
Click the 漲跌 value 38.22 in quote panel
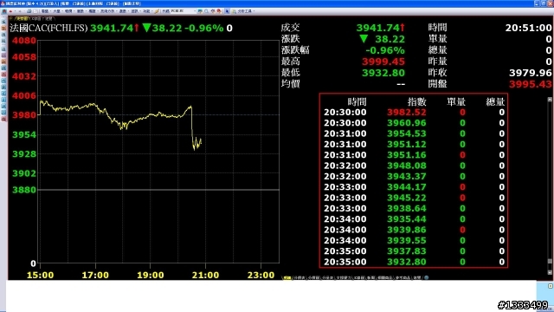coord(390,39)
